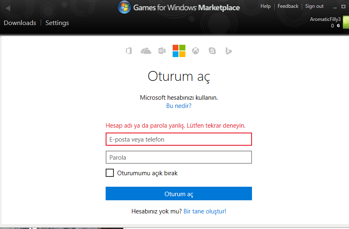
Task: Focus the Parola password field
Action: [179, 157]
